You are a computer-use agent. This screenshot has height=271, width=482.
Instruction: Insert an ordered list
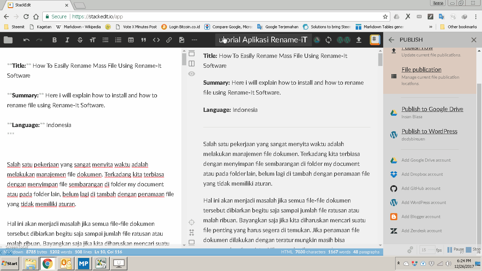[118, 40]
